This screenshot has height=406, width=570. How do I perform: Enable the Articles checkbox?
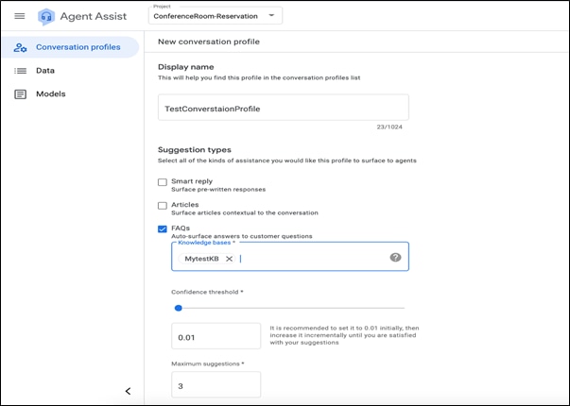pyautogui.click(x=163, y=206)
